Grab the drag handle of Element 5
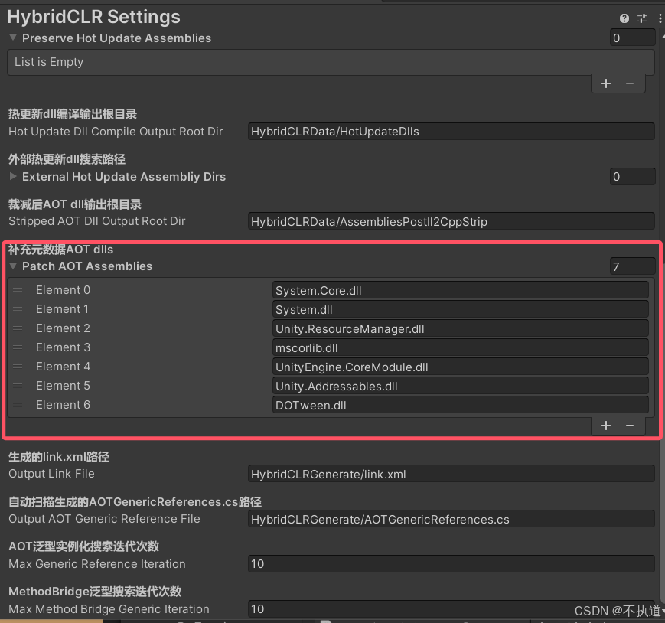This screenshot has width=665, height=623. point(18,386)
